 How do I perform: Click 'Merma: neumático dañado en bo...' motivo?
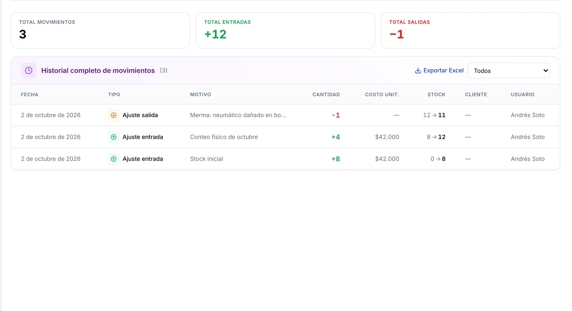(x=238, y=115)
